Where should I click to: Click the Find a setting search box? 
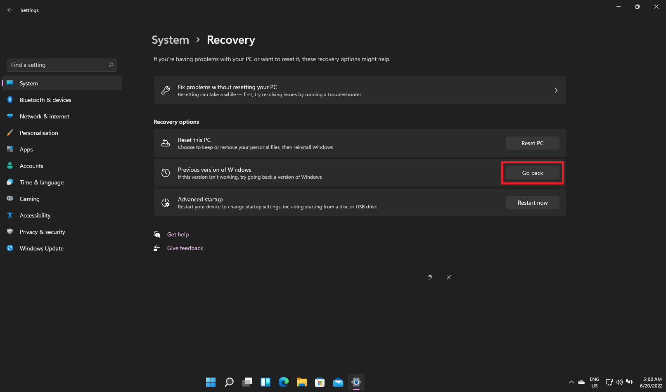[x=62, y=65]
